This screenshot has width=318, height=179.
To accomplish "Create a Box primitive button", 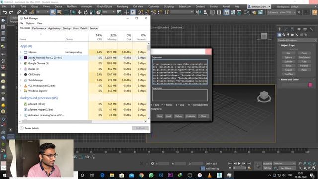I will [x=288, y=53].
